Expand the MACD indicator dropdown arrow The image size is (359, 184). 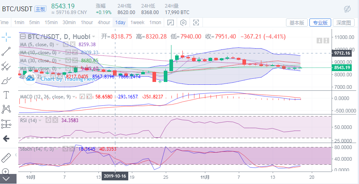click(x=74, y=97)
